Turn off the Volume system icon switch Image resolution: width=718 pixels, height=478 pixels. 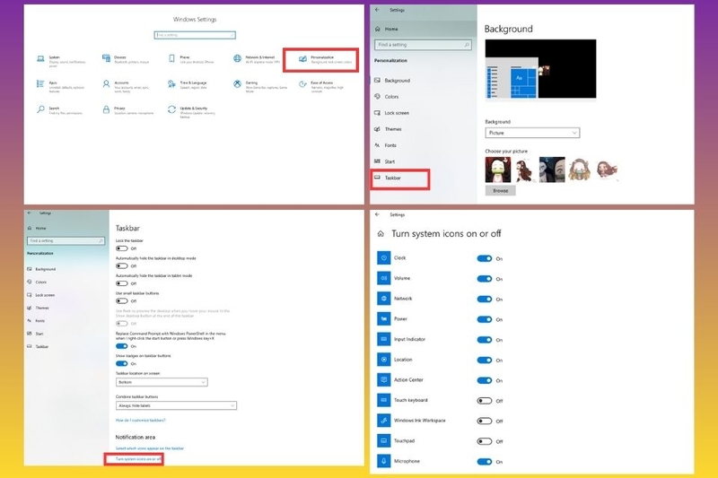(x=485, y=279)
